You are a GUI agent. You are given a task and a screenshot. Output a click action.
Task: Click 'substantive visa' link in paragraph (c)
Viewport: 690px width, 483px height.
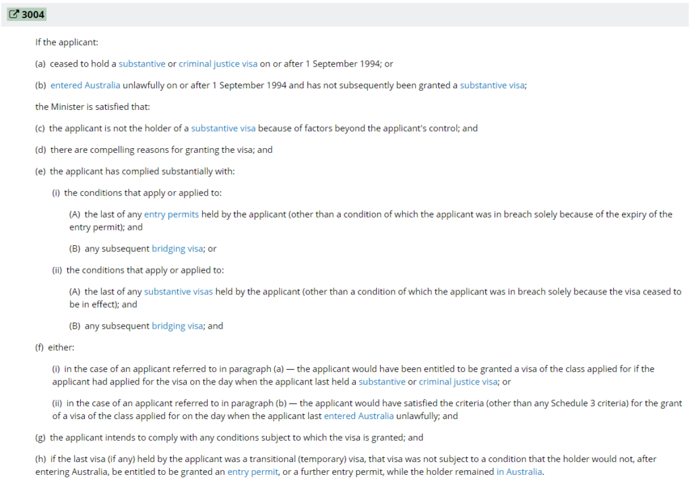pyautogui.click(x=223, y=129)
